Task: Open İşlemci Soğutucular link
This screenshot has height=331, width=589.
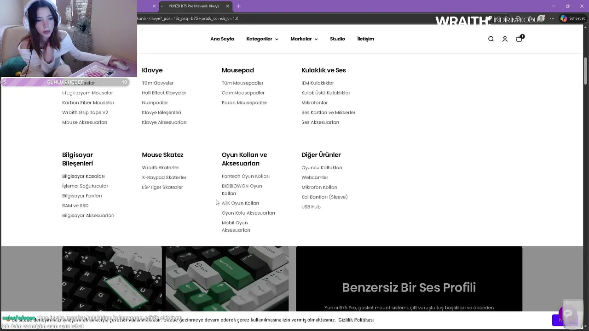Action: click(x=85, y=186)
